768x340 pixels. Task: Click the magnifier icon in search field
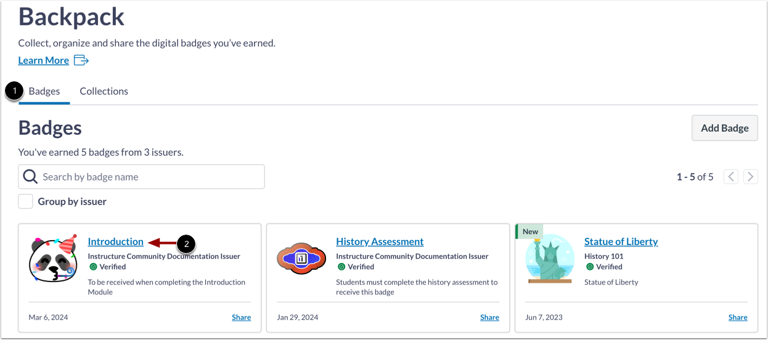30,177
